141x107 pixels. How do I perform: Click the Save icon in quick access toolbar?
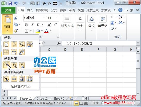[x=10, y=3]
